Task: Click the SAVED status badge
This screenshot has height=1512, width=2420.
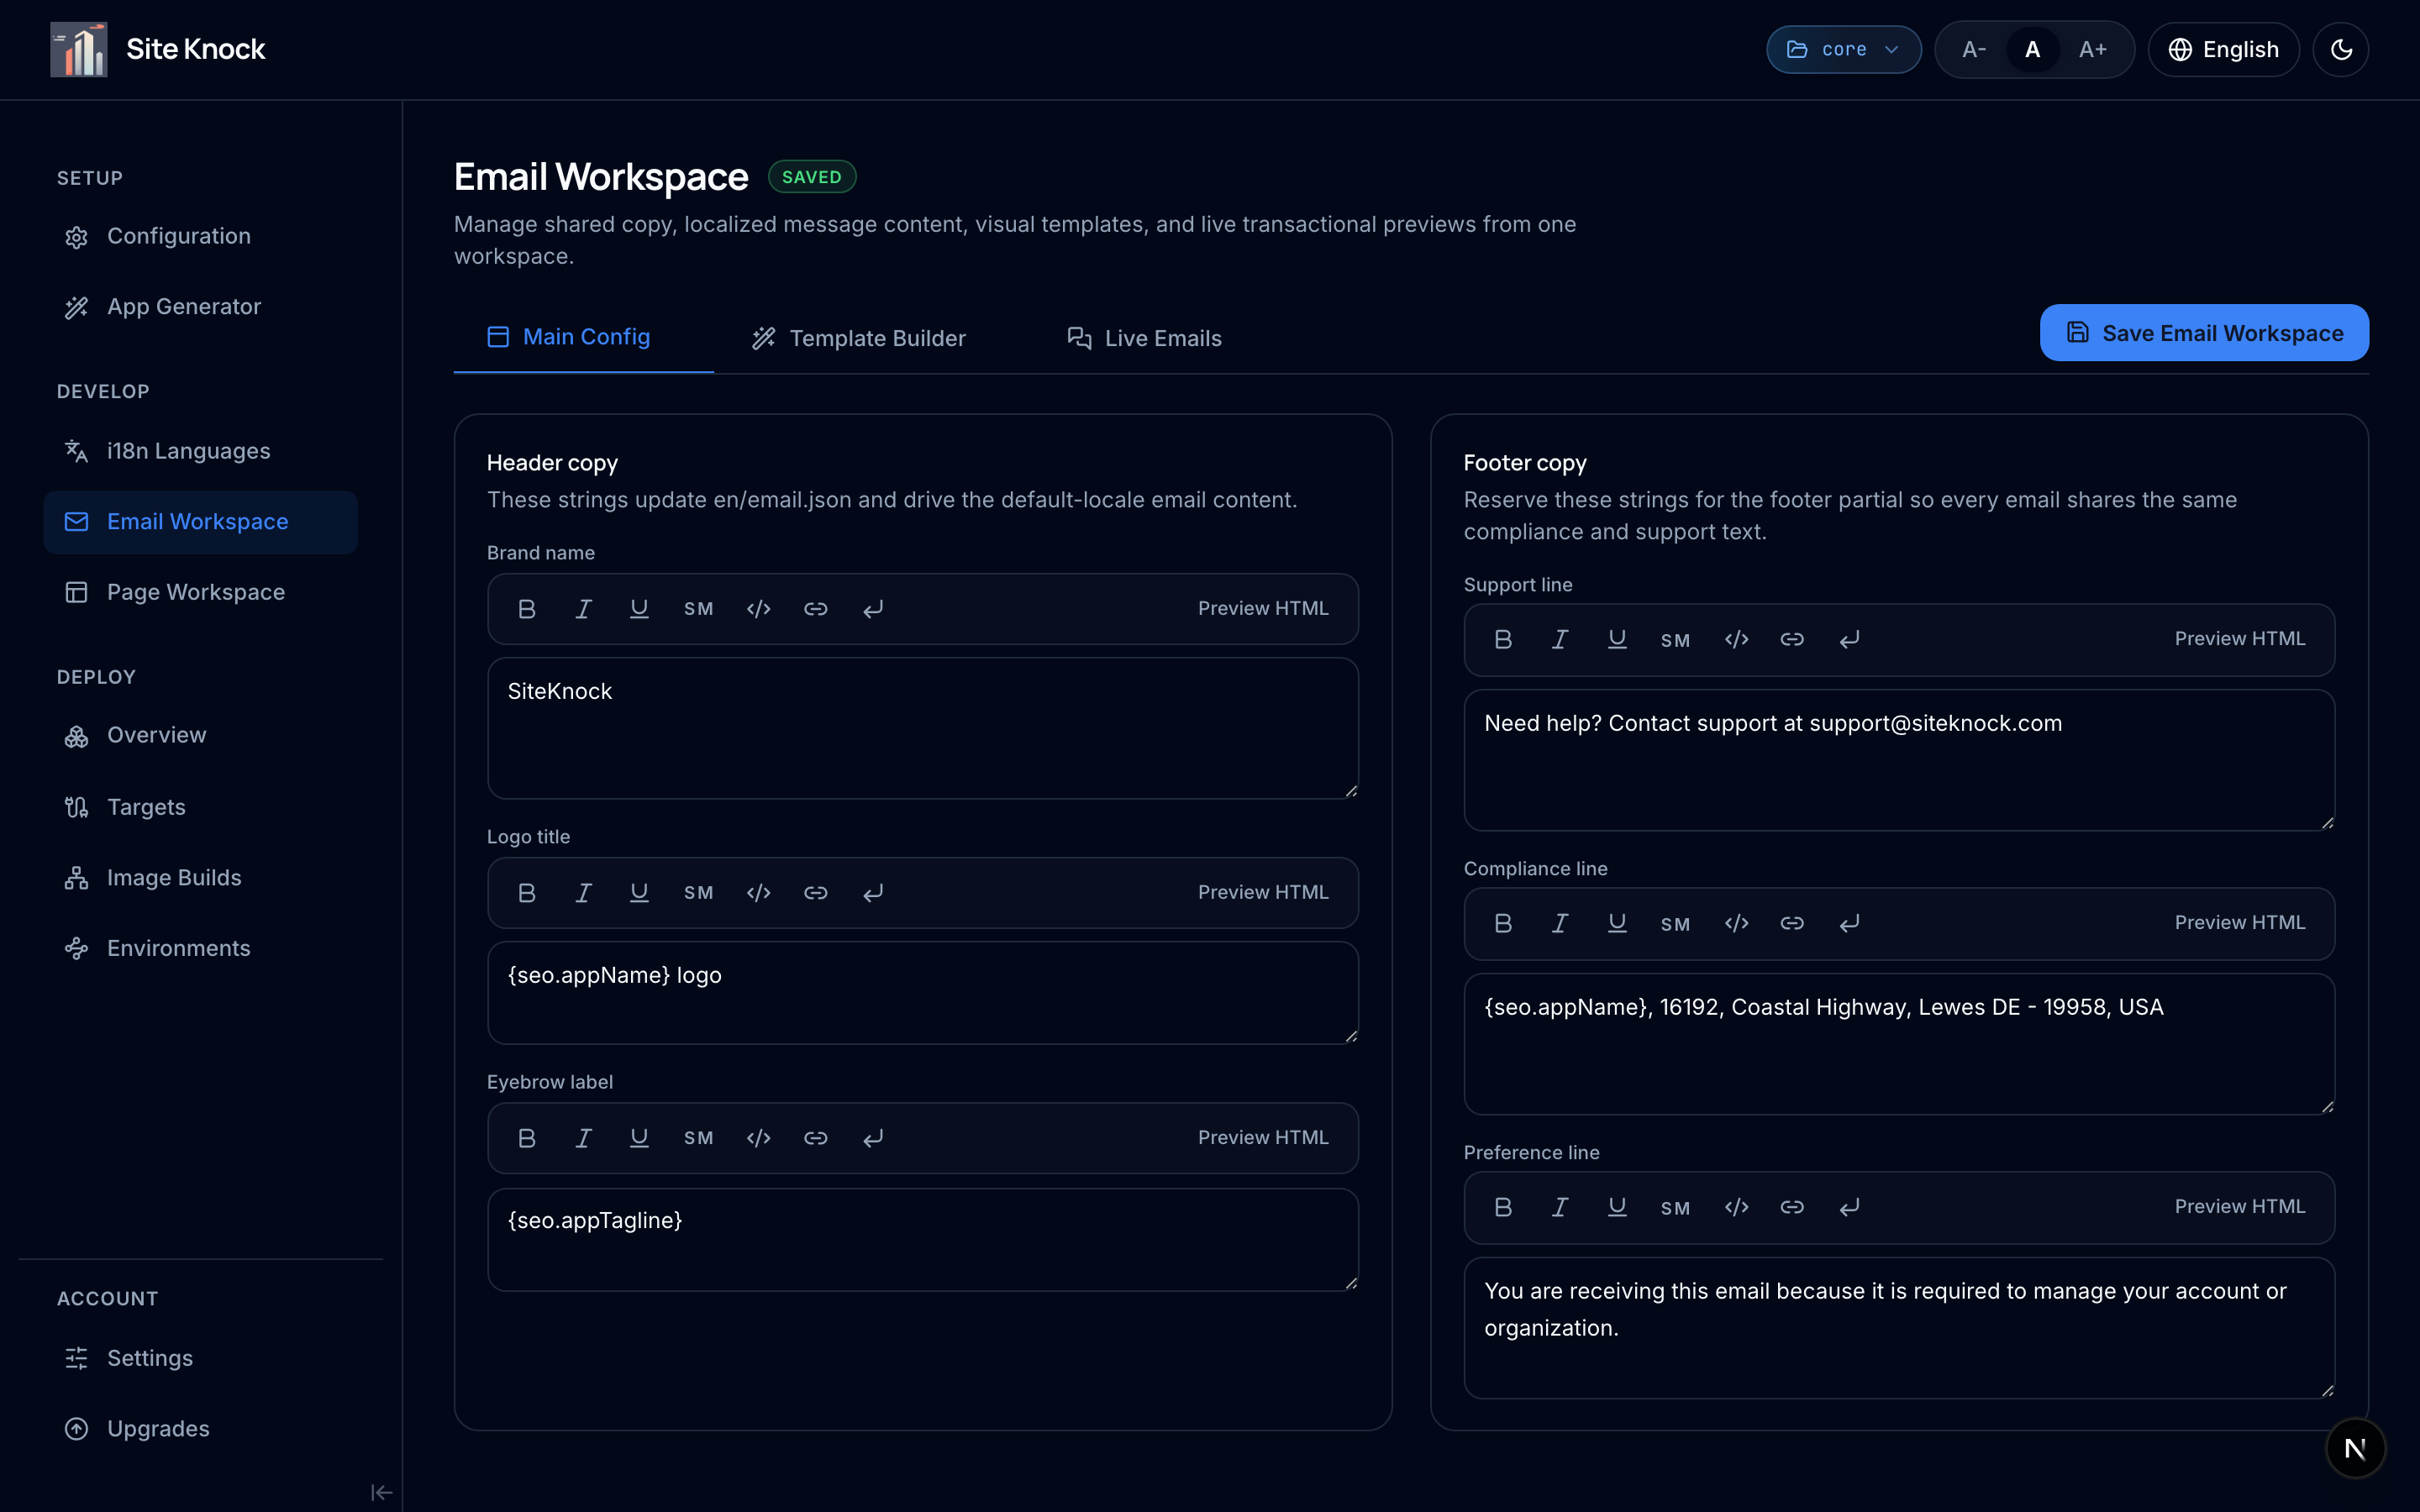Action: pyautogui.click(x=811, y=177)
